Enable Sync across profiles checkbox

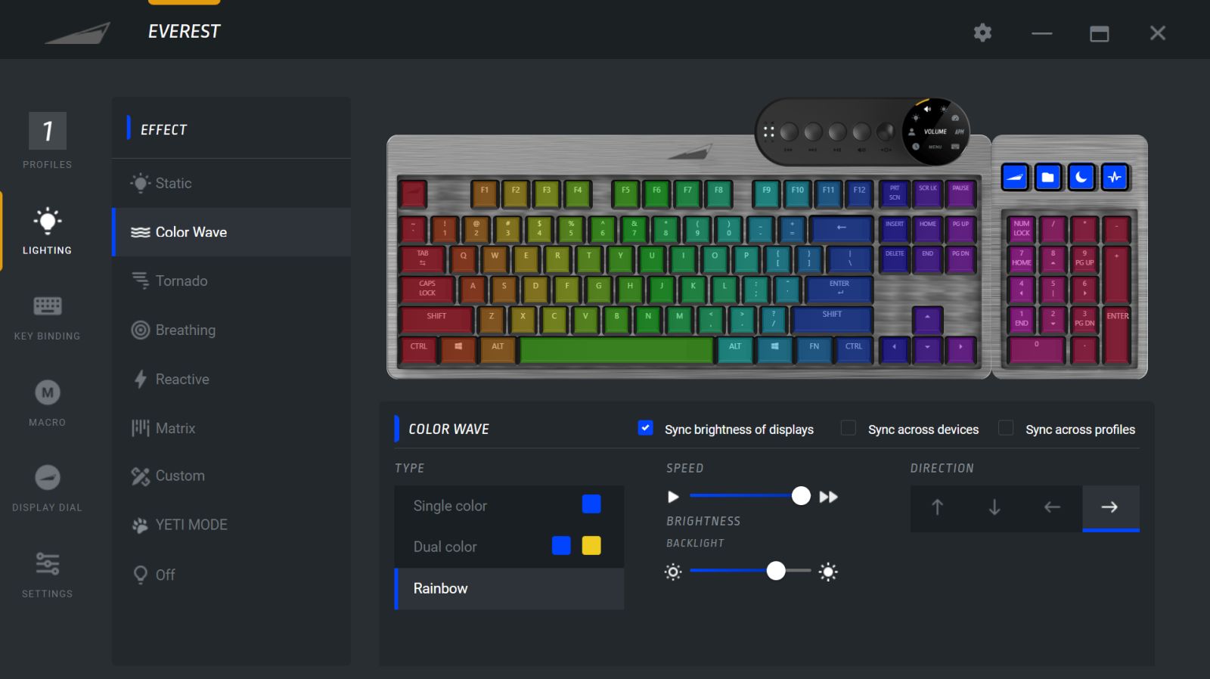(1006, 428)
